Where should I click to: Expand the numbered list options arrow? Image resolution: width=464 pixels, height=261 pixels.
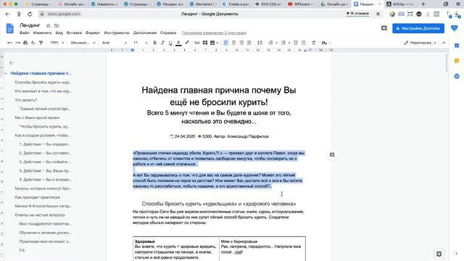[276, 43]
